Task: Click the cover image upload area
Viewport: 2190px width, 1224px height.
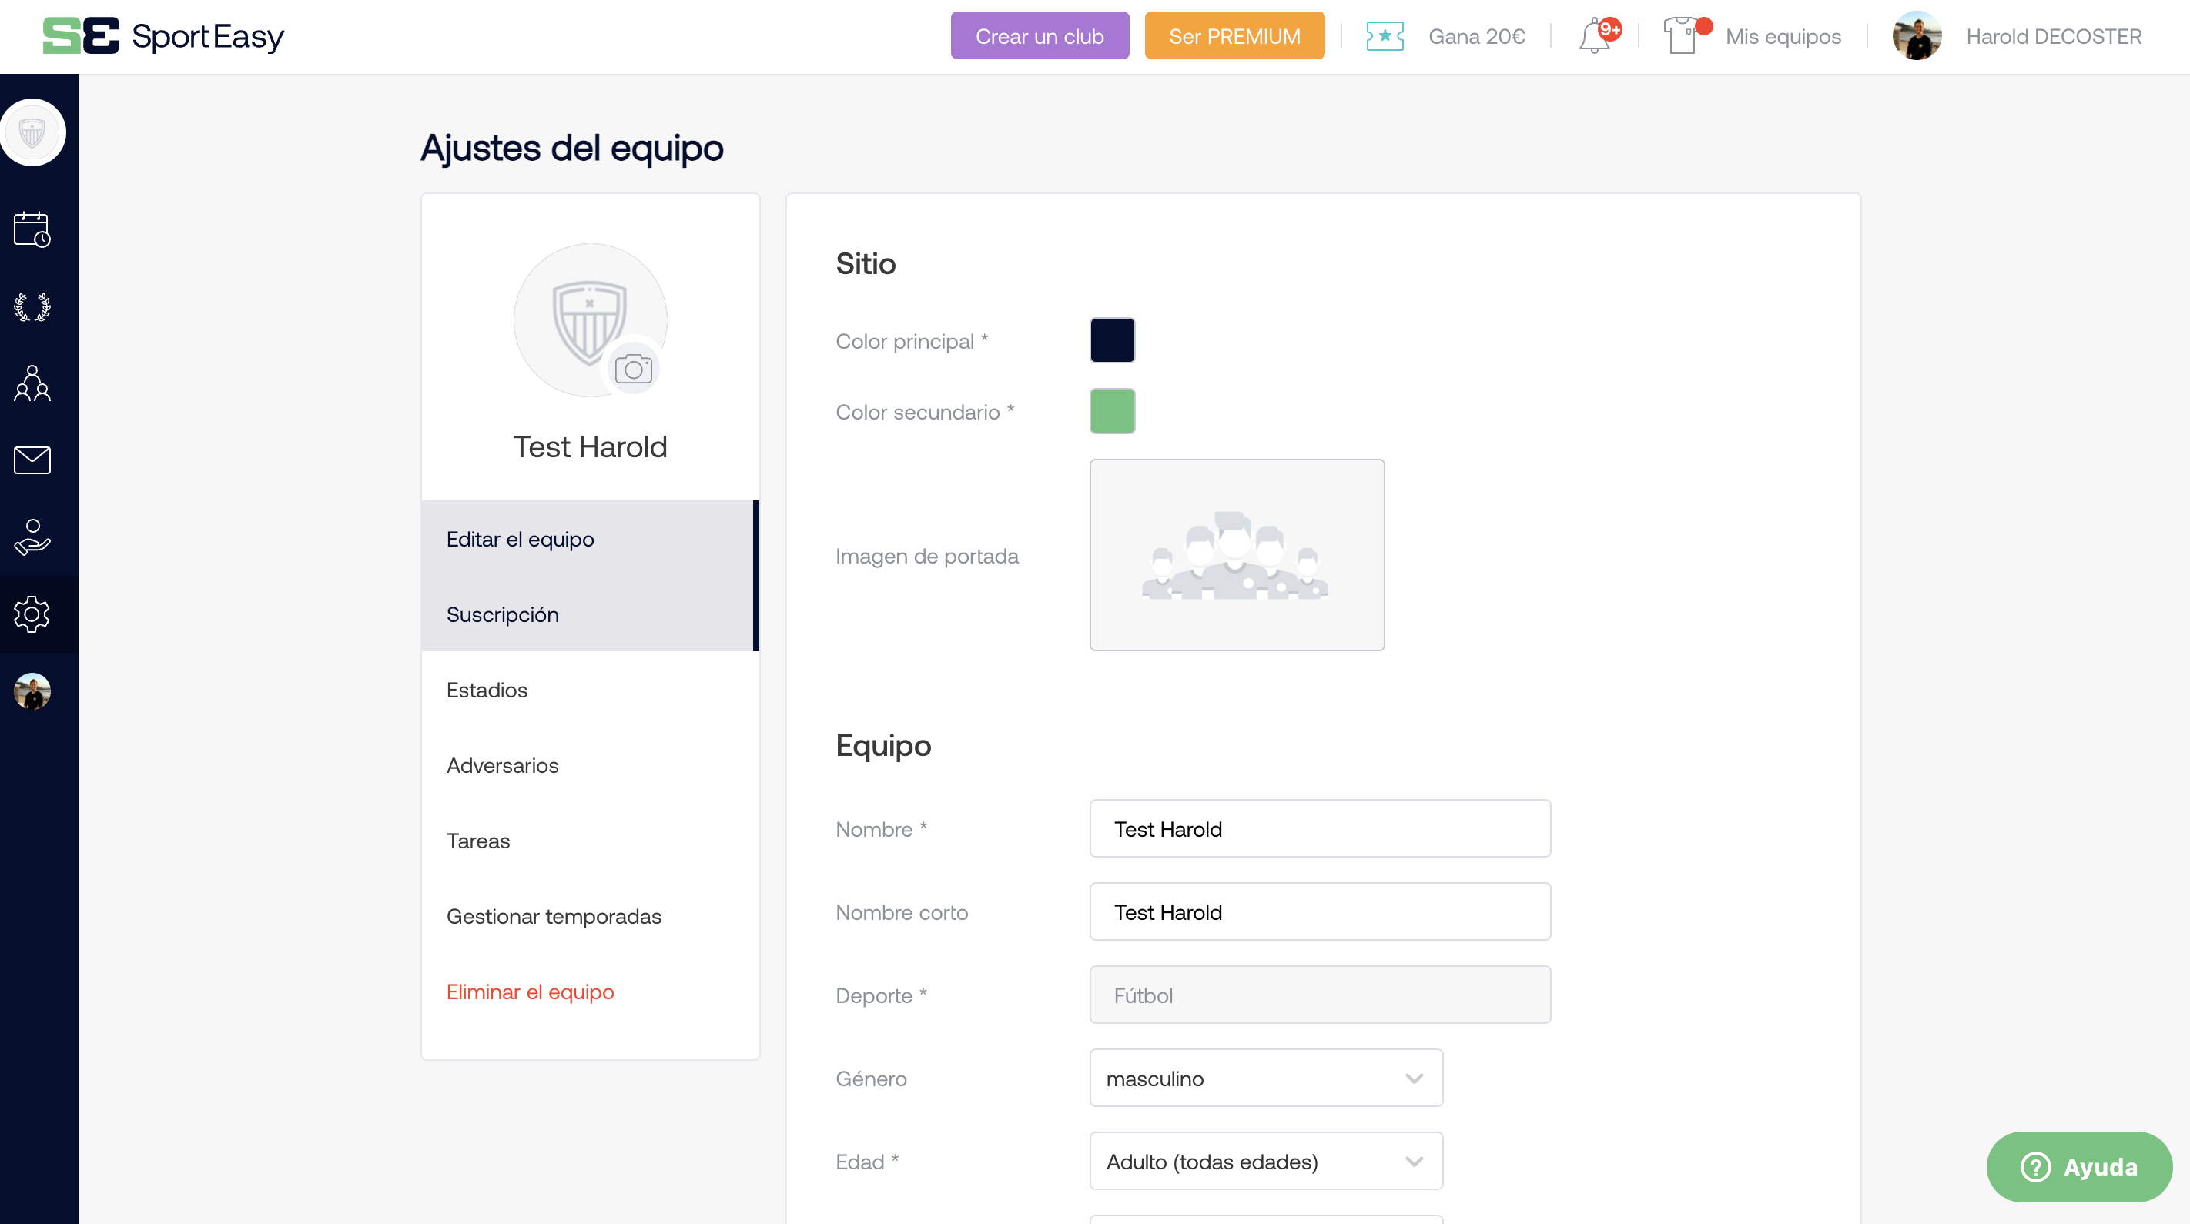Action: coord(1238,555)
